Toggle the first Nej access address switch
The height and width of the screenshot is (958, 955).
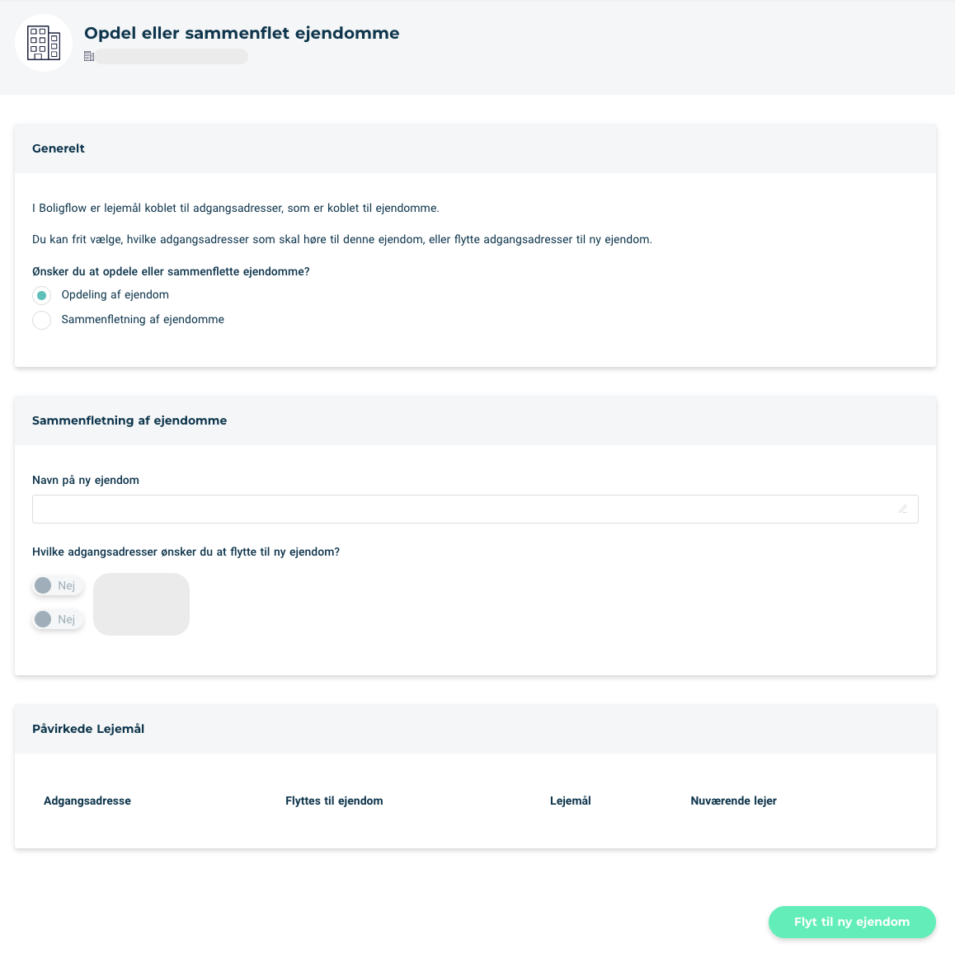(x=58, y=585)
